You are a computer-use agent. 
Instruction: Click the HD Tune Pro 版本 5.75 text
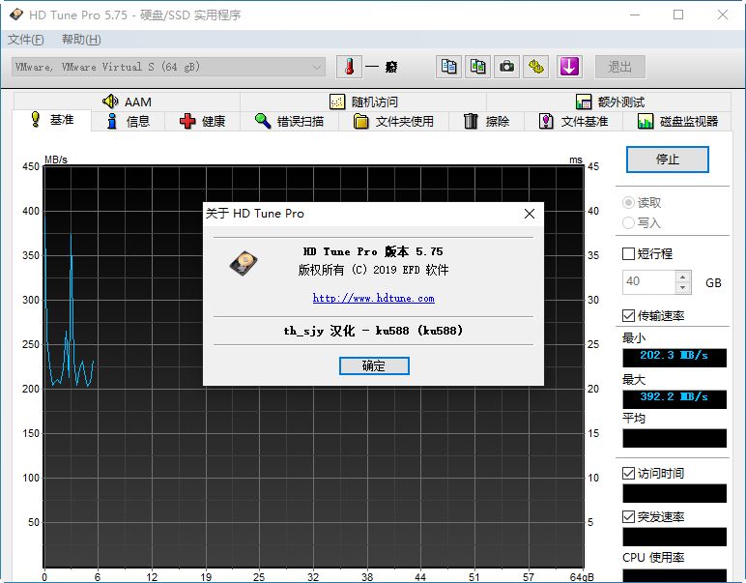pos(373,251)
